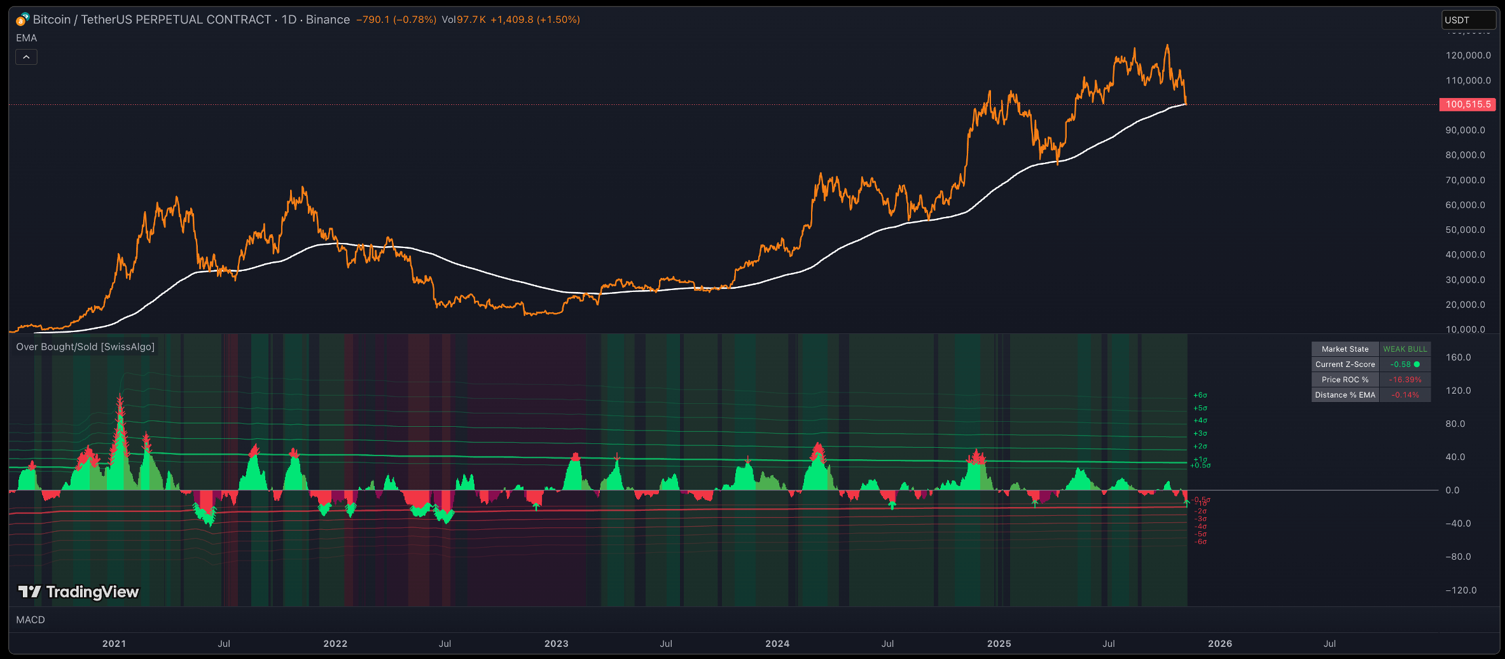Click the Vol 97.7 K volume readout
The width and height of the screenshot is (1505, 659).
pos(464,20)
